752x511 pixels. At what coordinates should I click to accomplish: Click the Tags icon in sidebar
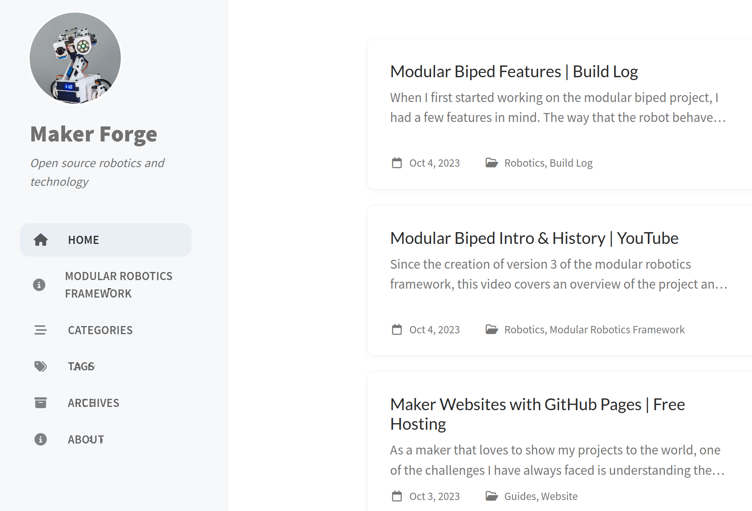pyautogui.click(x=40, y=366)
